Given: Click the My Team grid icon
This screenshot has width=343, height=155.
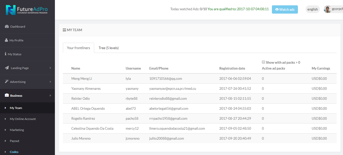Looking at the screenshot, I should (64, 30).
